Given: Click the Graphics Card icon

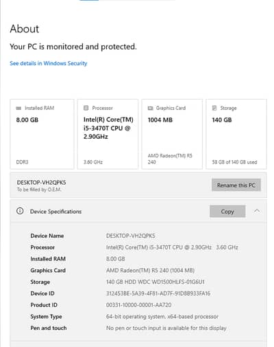Looking at the screenshot, I should coord(150,108).
